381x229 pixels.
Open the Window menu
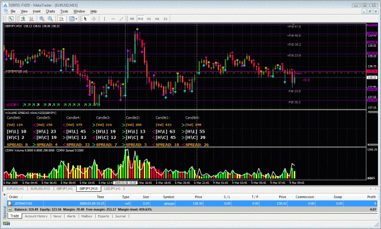[79, 11]
